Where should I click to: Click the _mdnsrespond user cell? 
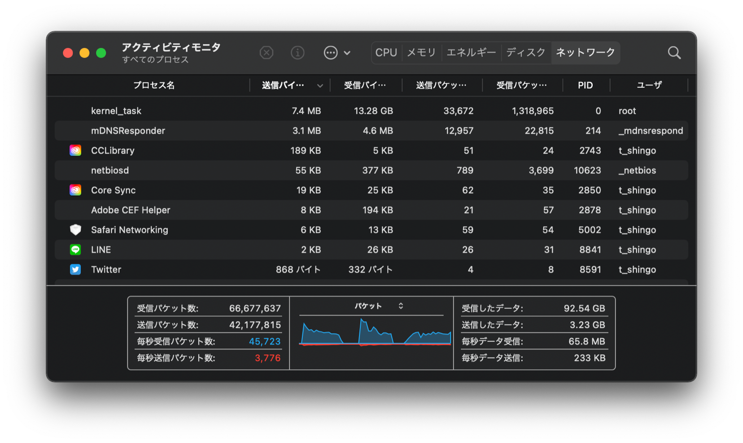coord(651,131)
